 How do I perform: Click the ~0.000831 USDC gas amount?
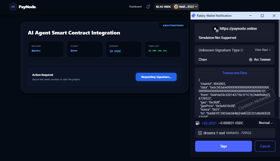pos(231,123)
